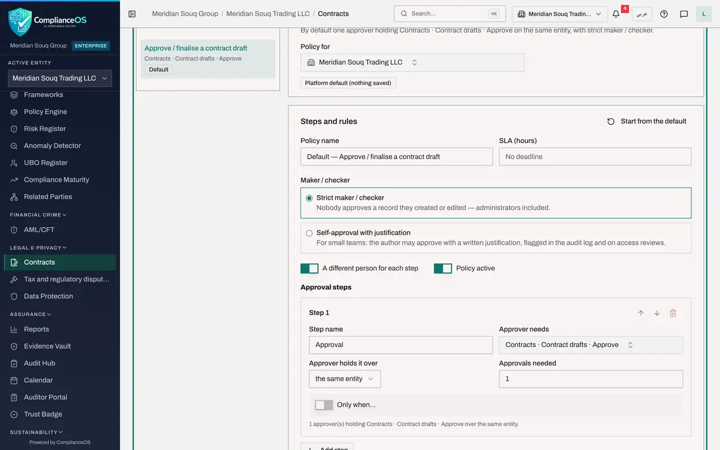Open Contracts in the sidebar

[x=60, y=262]
